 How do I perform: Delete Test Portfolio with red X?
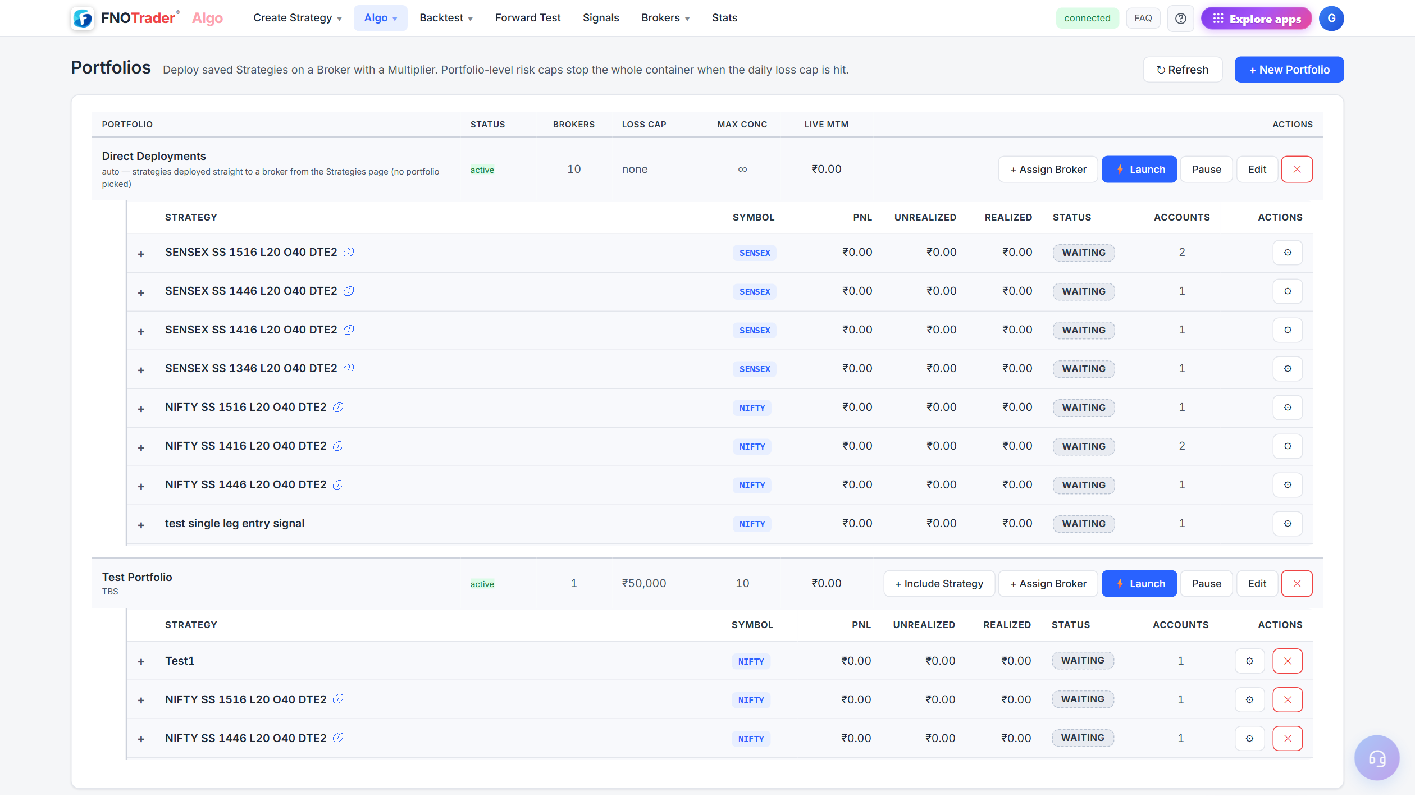pos(1297,584)
